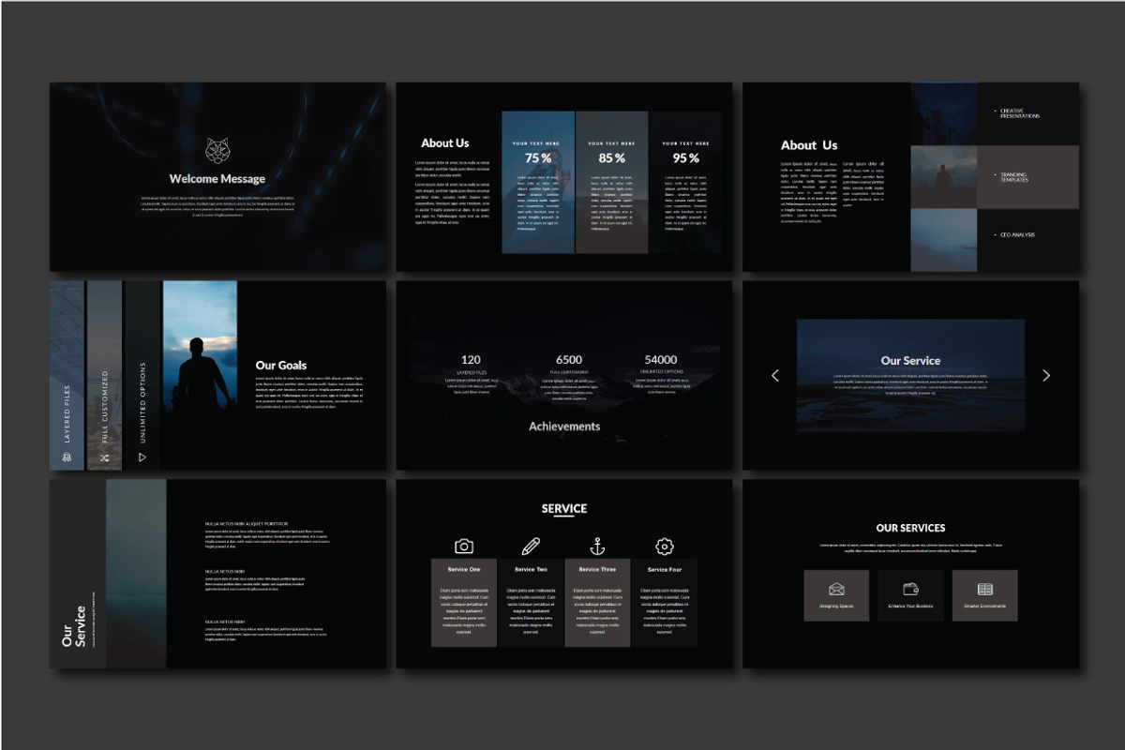1125x750 pixels.
Task: Select the OUR SERVICES heading
Action: pos(910,528)
